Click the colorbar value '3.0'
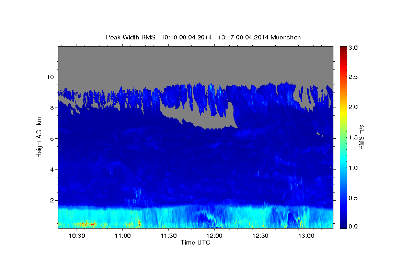The height and width of the screenshot is (274, 412). pyautogui.click(x=353, y=48)
